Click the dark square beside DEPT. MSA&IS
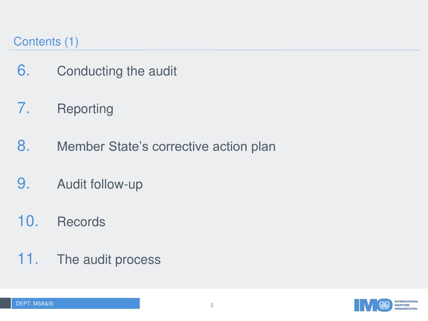Image resolution: width=428 pixels, height=321 pixels. [5, 303]
